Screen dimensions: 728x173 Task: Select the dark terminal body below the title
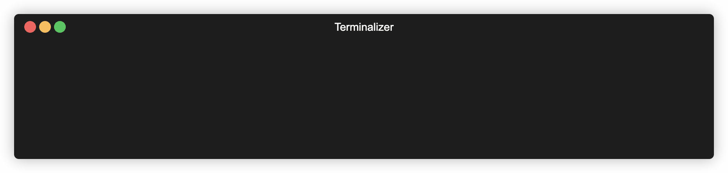tap(364, 97)
